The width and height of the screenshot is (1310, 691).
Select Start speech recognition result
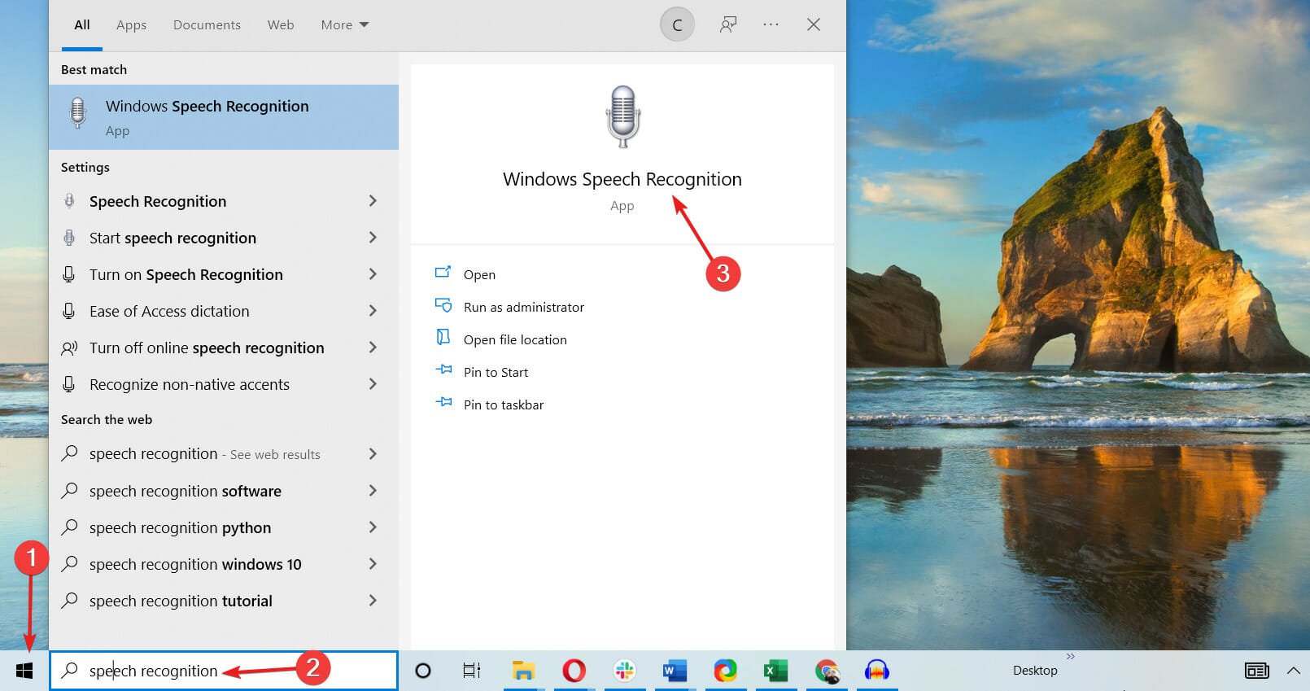click(x=224, y=238)
